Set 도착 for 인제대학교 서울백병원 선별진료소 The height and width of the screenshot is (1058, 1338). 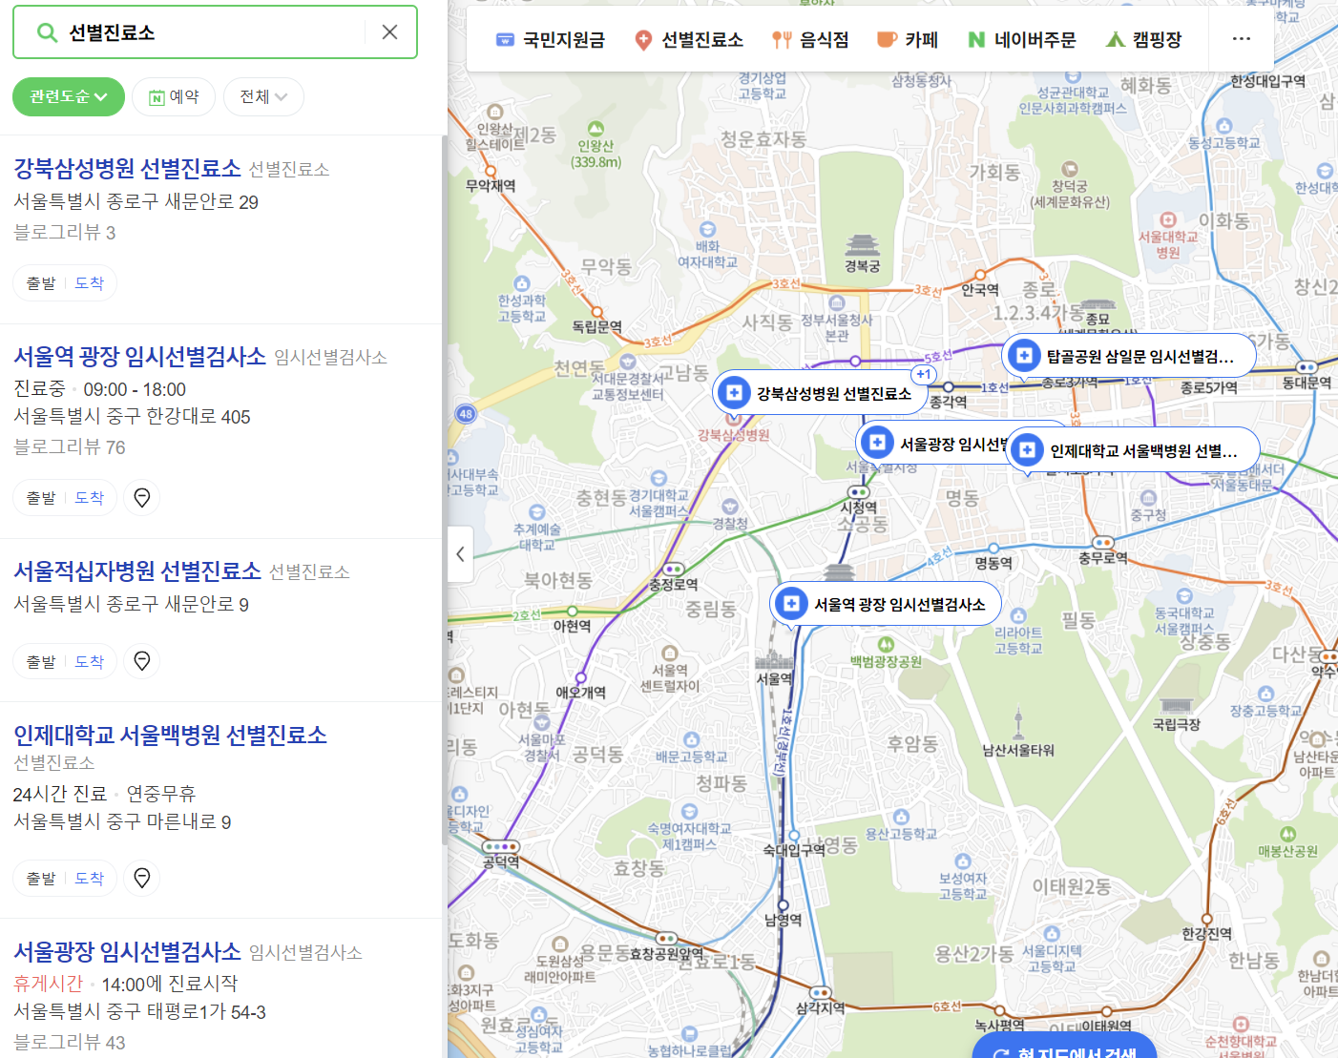click(x=90, y=879)
